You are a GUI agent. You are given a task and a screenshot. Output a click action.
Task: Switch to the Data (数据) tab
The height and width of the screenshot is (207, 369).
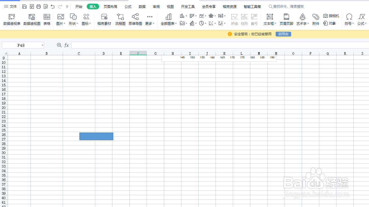142,6
